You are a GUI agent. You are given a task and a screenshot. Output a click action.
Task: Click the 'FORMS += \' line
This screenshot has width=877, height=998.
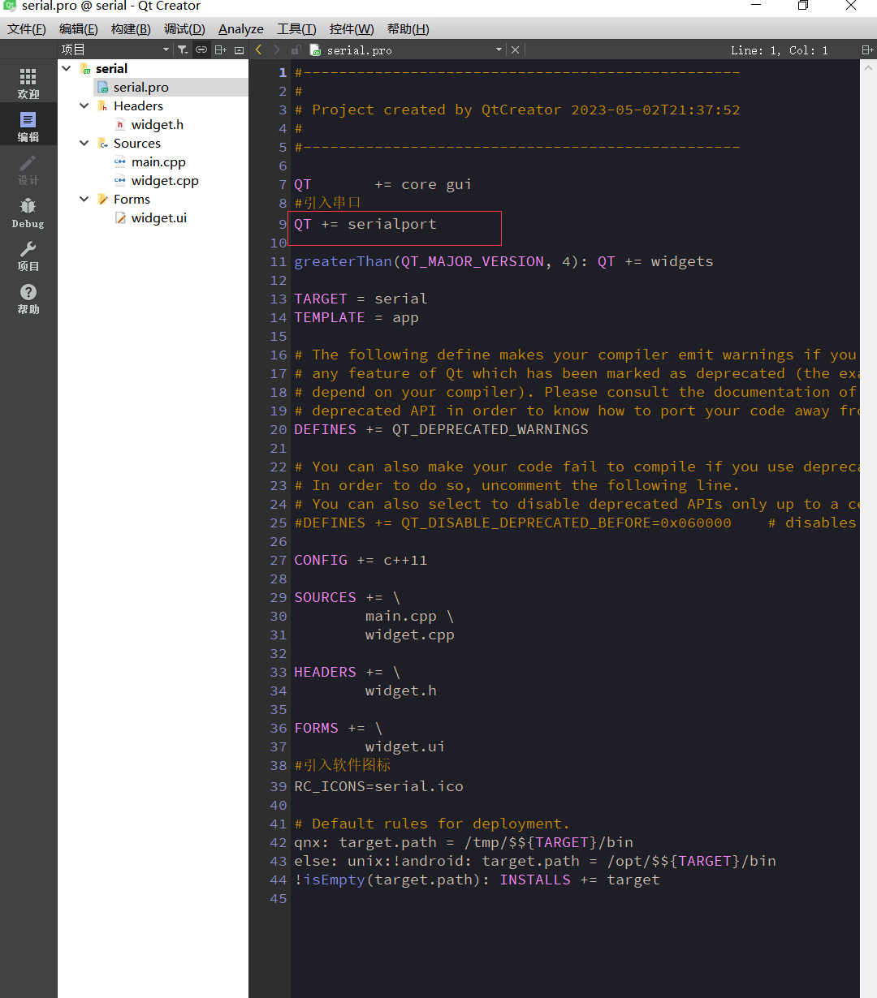coord(338,729)
